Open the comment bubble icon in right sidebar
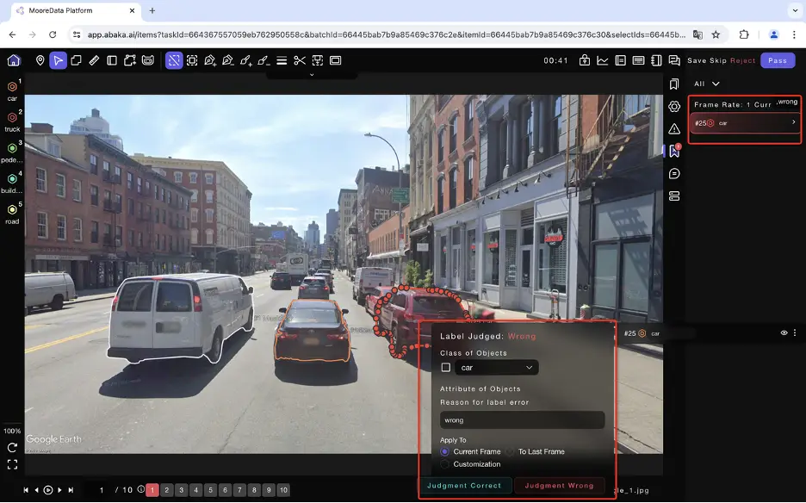806x503 pixels. click(x=674, y=174)
